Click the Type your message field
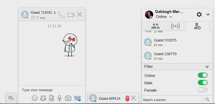 coord(52,90)
